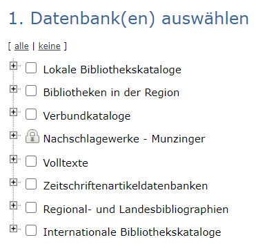Expand Internationale Bibliothekskataloge node
This screenshot has height=251, width=256.
(13, 229)
